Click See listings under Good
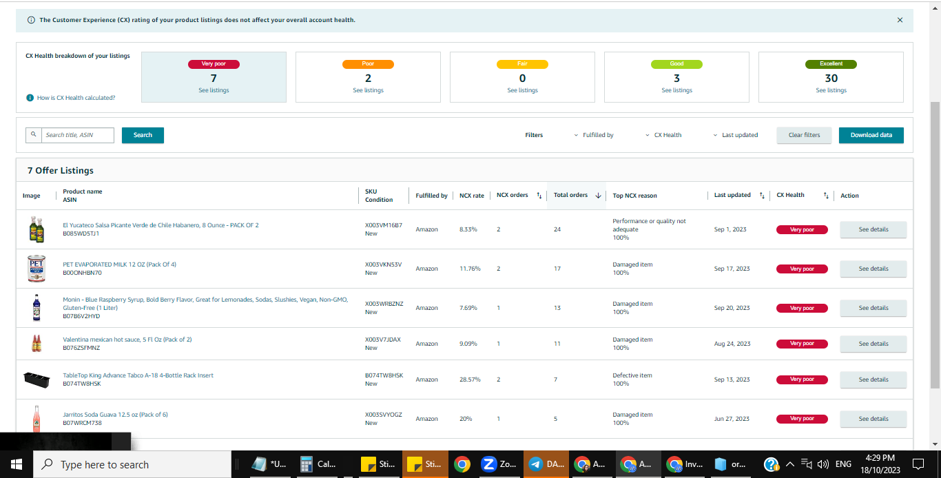This screenshot has height=478, width=941. click(x=676, y=90)
